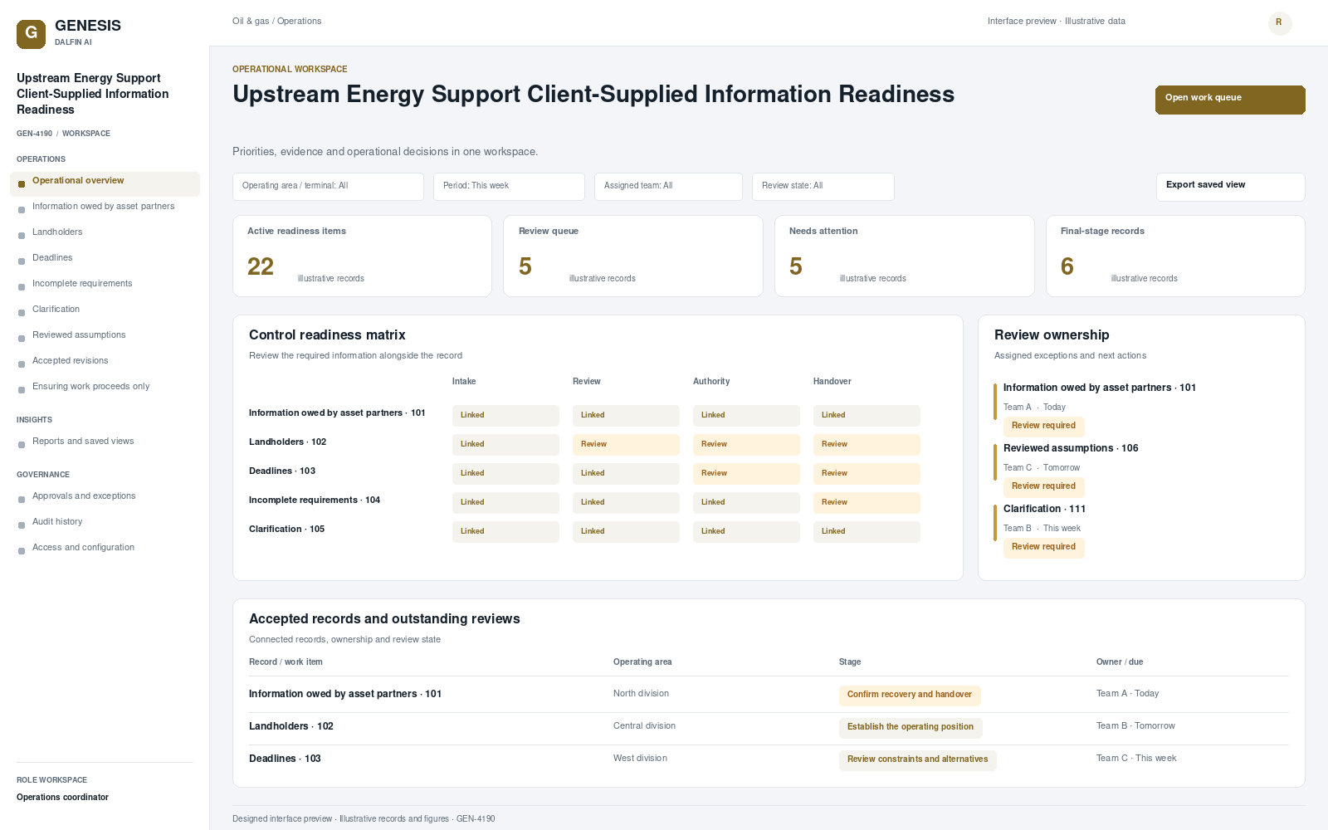The height and width of the screenshot is (830, 1328).
Task: Open Deadlines in the sidebar
Action: click(105, 258)
